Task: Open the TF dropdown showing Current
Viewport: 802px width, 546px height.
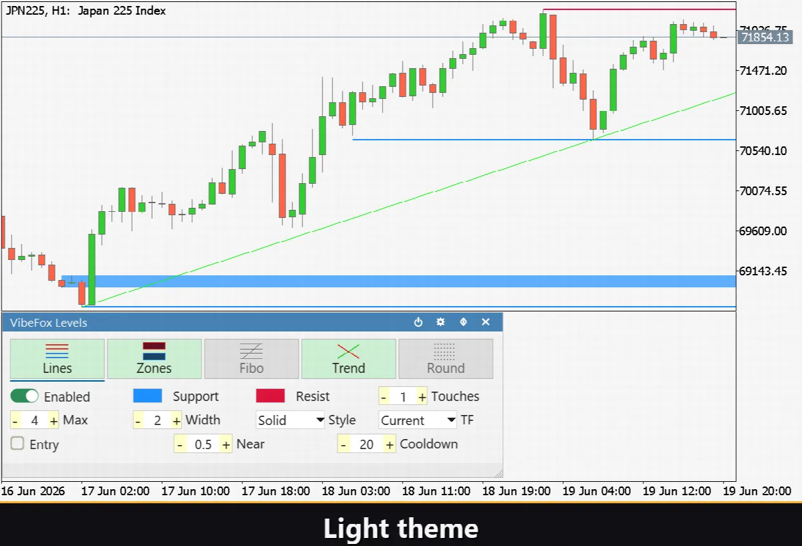Action: coord(418,420)
